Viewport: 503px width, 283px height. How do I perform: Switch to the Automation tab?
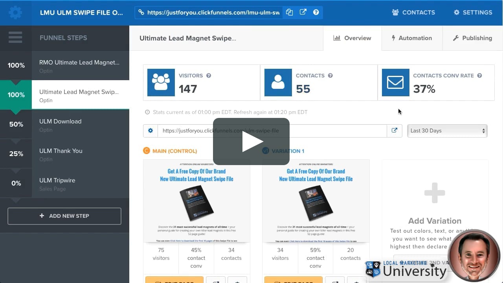point(412,38)
